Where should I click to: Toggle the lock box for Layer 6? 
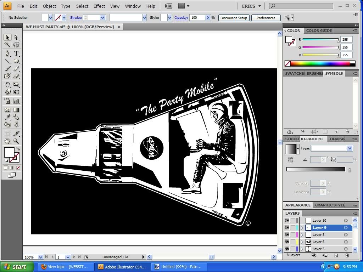click(293, 242)
